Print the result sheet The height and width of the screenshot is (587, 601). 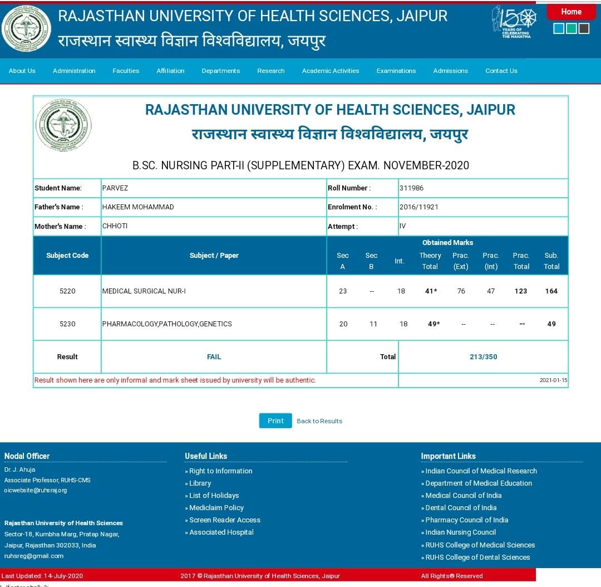[275, 420]
